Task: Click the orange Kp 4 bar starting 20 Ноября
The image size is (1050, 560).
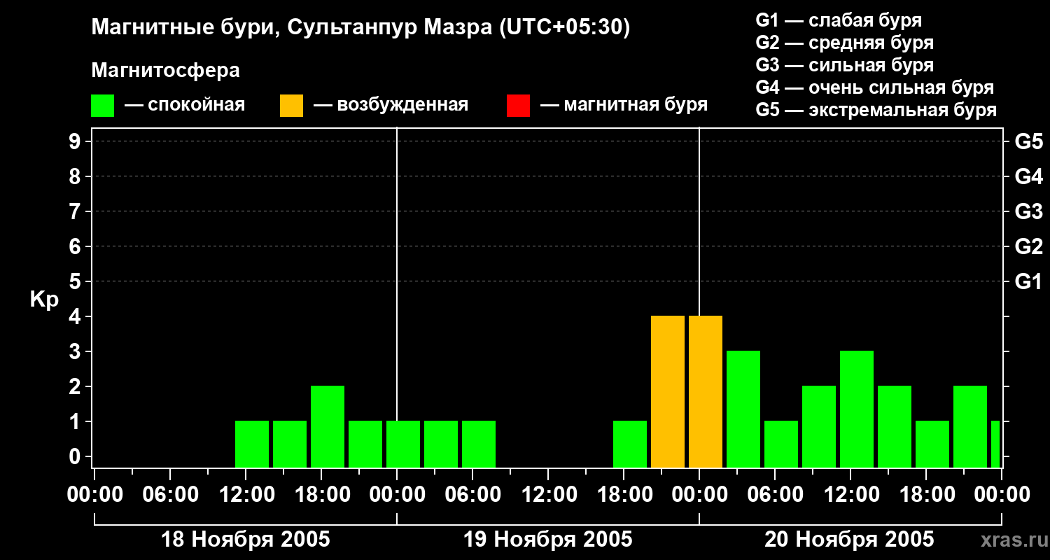Action: coord(706,392)
